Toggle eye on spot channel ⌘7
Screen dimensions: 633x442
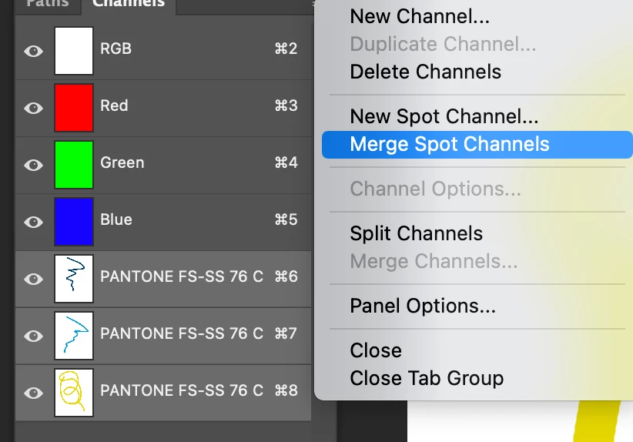(33, 336)
